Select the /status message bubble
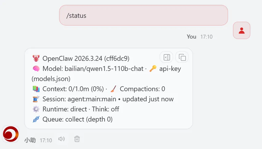This screenshot has width=262, height=149. (144, 15)
